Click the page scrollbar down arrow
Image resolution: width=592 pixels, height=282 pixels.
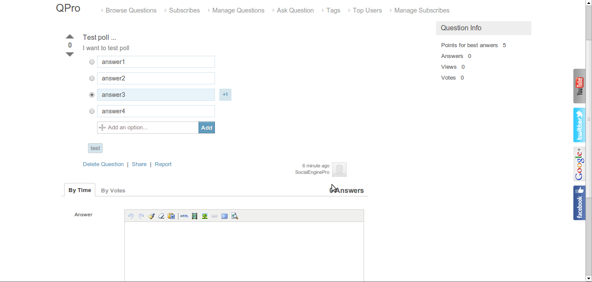click(x=589, y=278)
